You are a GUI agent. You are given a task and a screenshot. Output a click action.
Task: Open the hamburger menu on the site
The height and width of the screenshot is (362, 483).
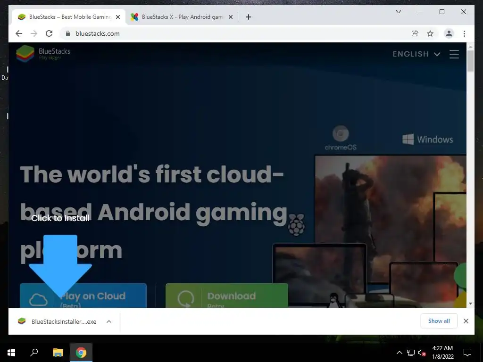(454, 54)
